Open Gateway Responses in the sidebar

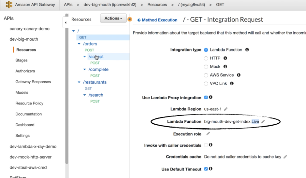coord(33,82)
